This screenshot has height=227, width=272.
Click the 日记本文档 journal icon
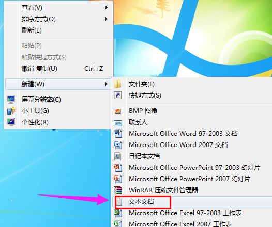pos(118,156)
